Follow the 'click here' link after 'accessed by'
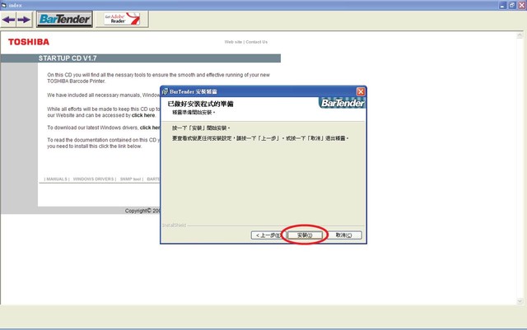This screenshot has width=527, height=330. [x=143, y=115]
